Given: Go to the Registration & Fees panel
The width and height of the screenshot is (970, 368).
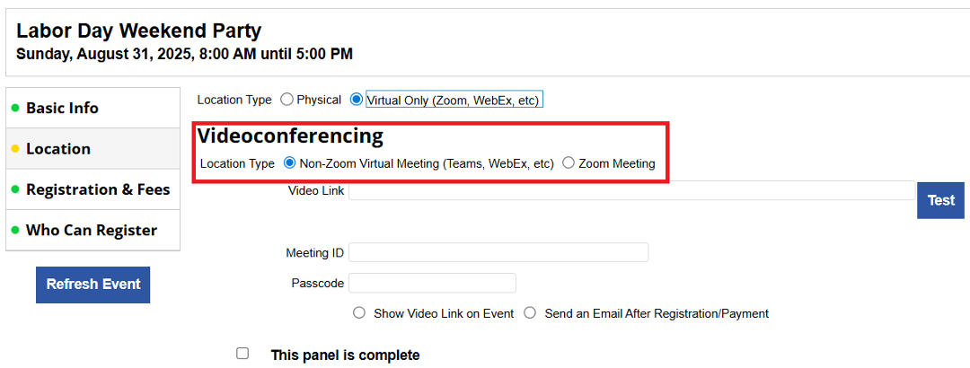Looking at the screenshot, I should (98, 189).
